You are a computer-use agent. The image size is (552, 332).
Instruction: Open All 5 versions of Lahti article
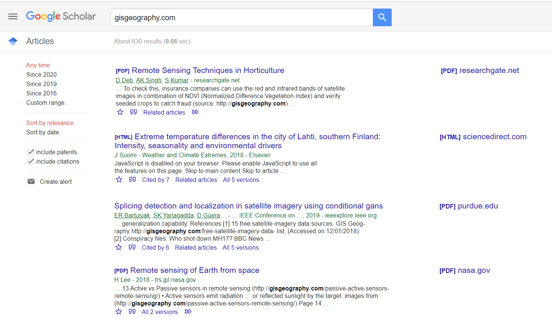tap(241, 180)
